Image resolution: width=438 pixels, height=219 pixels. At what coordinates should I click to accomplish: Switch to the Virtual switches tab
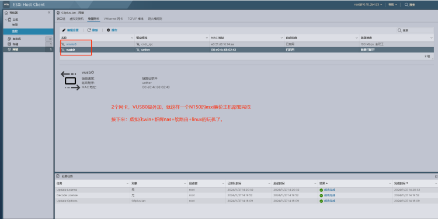click(x=77, y=19)
